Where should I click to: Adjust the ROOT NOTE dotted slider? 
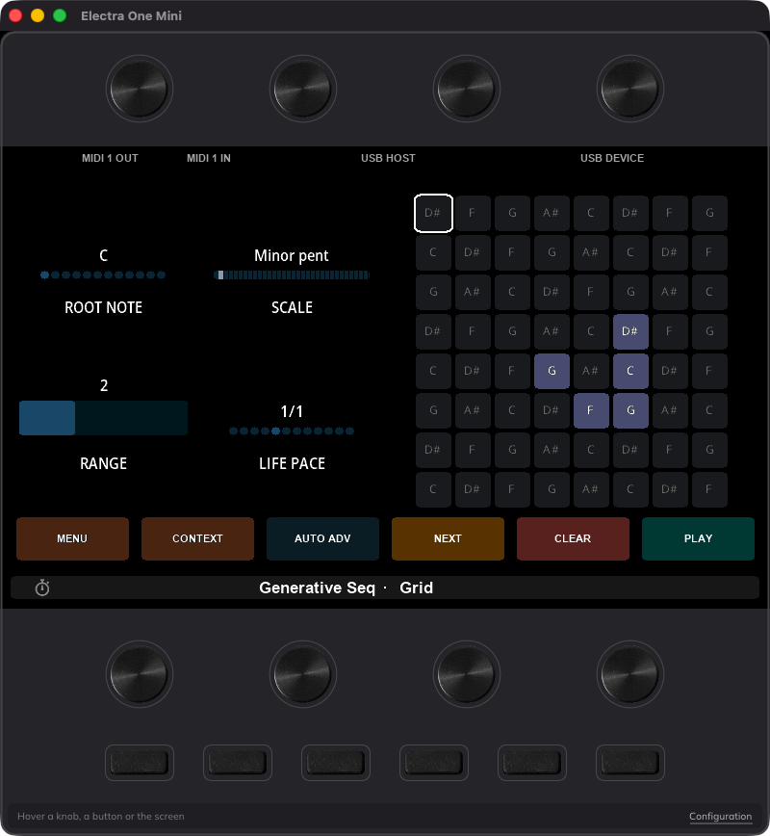pos(103,275)
